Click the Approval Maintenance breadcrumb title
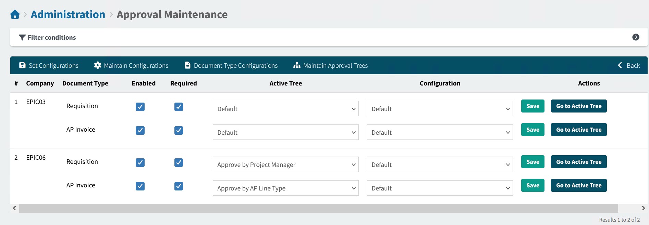The width and height of the screenshot is (649, 225). (172, 14)
